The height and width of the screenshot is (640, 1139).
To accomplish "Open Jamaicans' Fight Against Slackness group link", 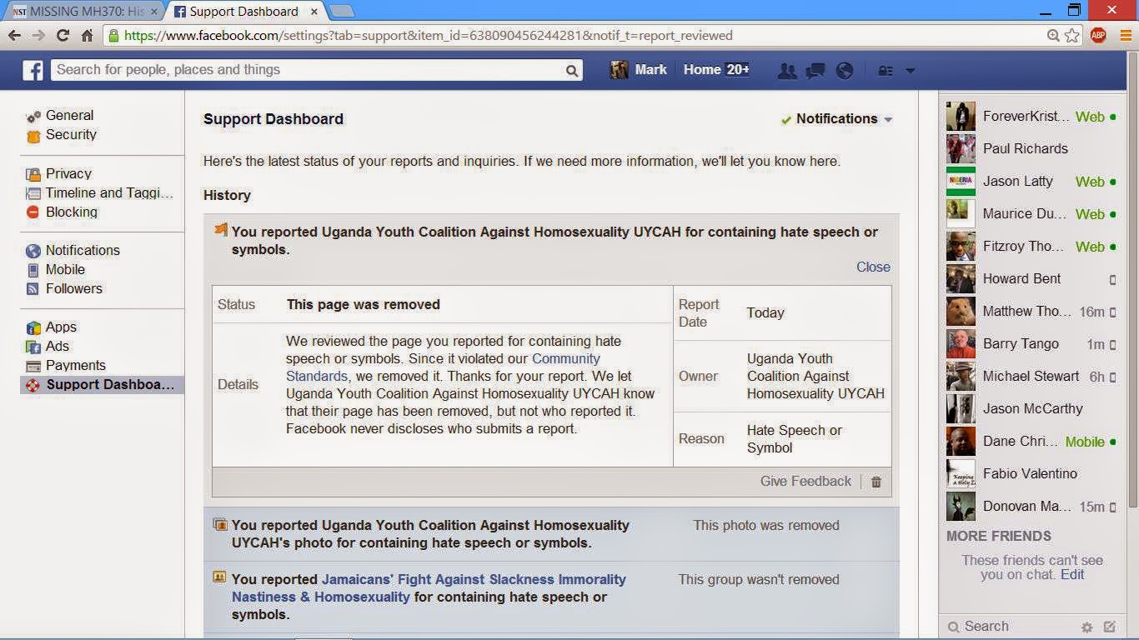I will [429, 588].
